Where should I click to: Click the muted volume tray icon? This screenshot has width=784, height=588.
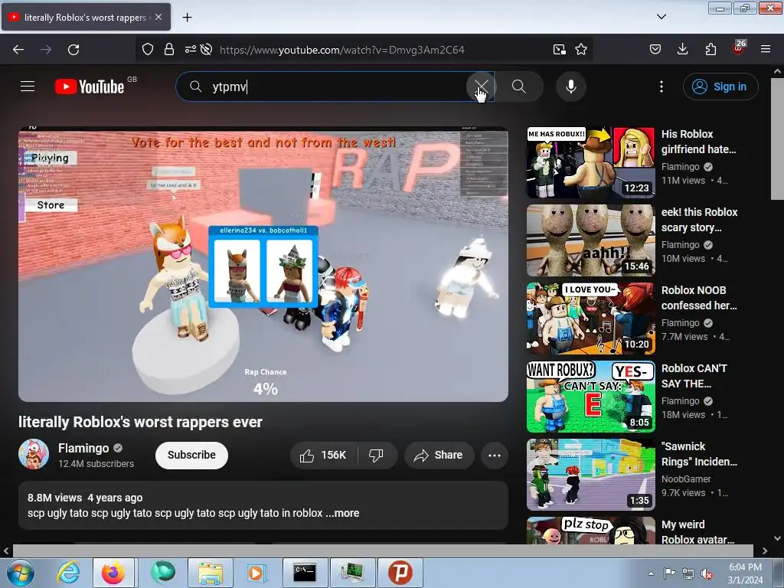(707, 574)
